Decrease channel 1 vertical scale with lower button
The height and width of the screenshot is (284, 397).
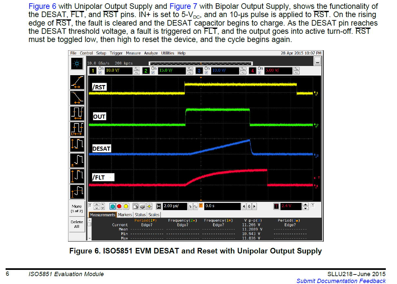(136, 73)
